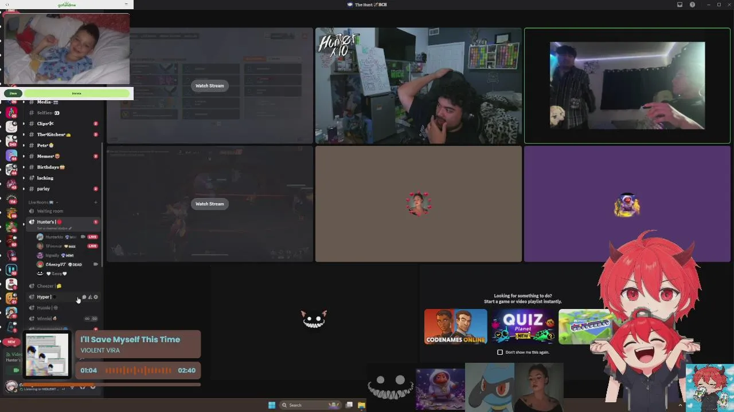The image size is (734, 412).
Task: Open the Discord help icon
Action: click(693, 5)
